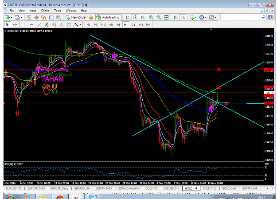This screenshot has height=199, width=277.
Task: Select the Crosshair tool
Action: click(15, 24)
